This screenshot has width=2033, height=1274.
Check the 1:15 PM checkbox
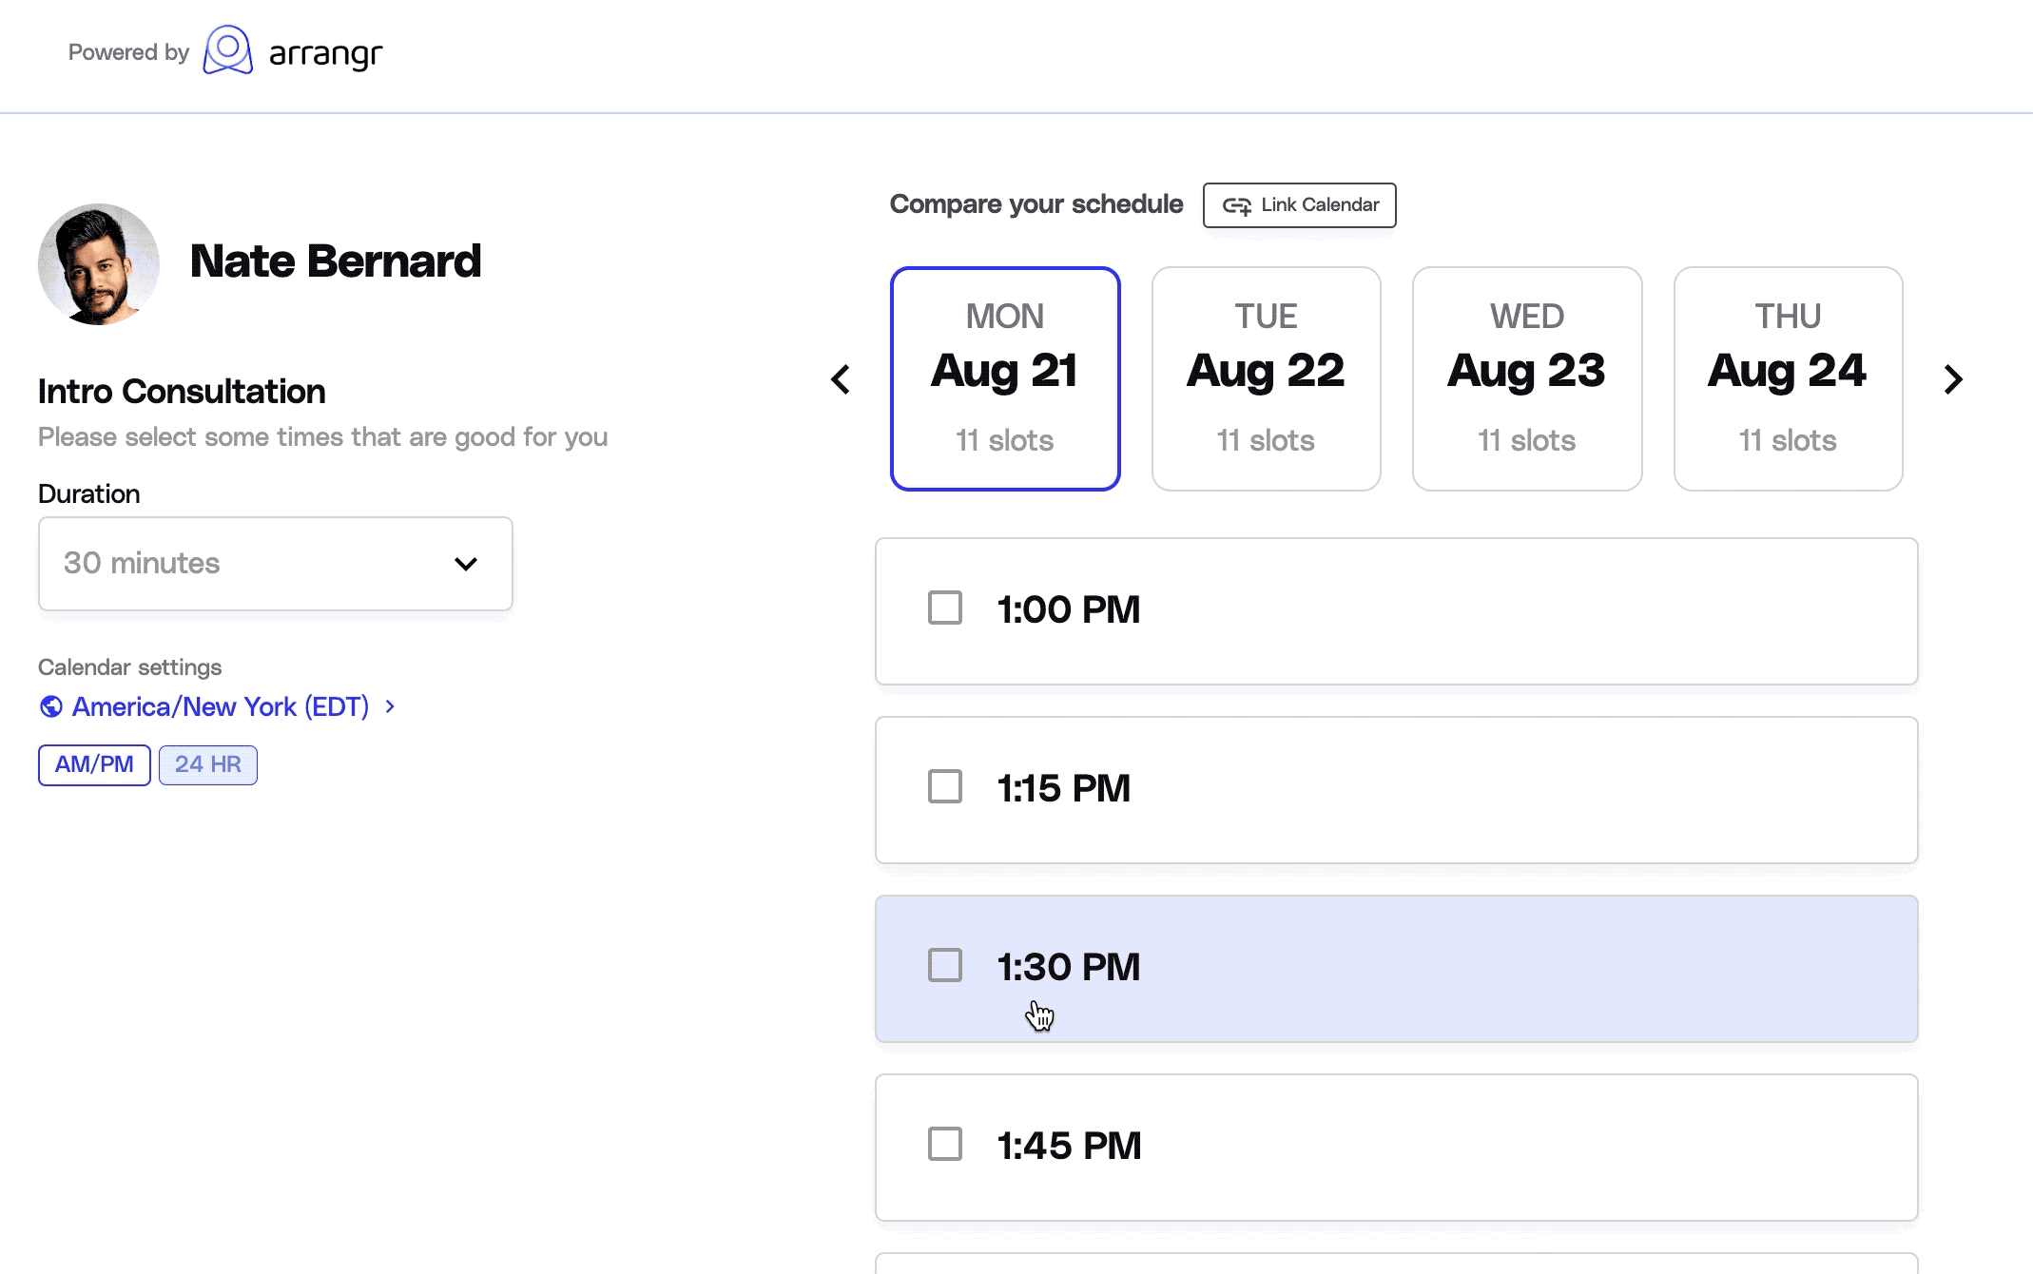point(945,787)
